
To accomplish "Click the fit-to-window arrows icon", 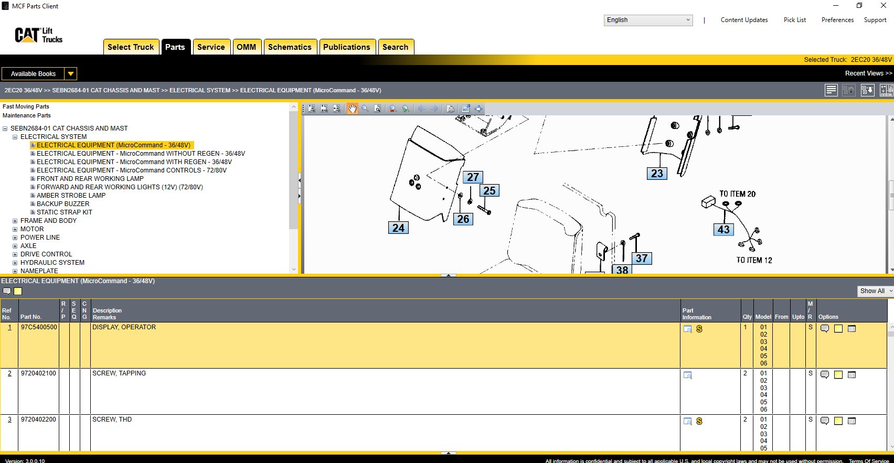I will coord(478,109).
